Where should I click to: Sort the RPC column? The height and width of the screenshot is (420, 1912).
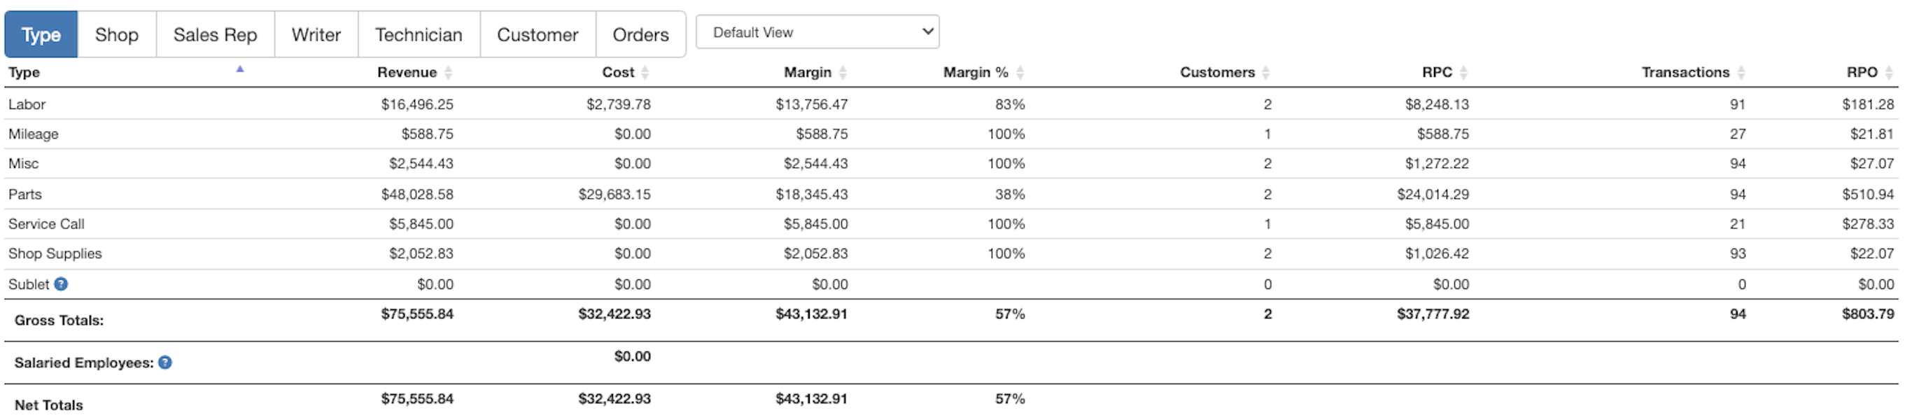(x=1462, y=72)
